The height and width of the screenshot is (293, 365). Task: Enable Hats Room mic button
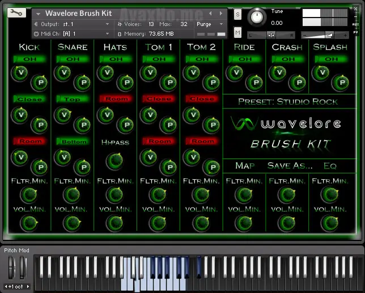click(x=116, y=99)
